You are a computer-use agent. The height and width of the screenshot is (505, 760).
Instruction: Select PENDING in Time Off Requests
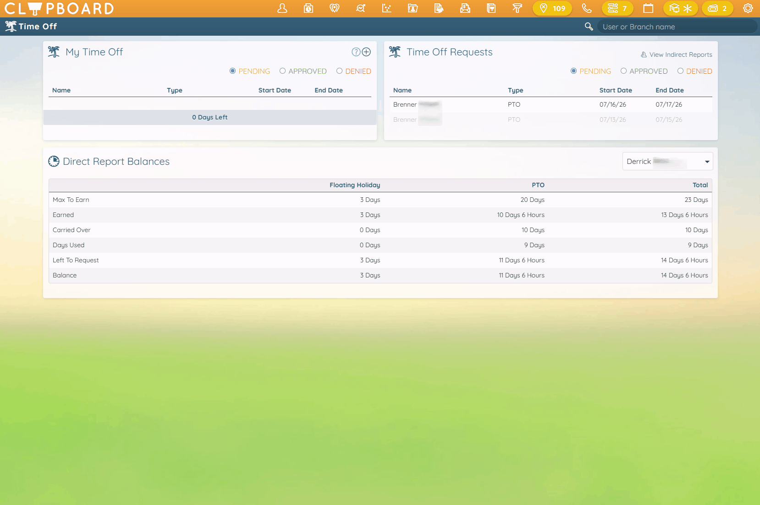[591, 71]
